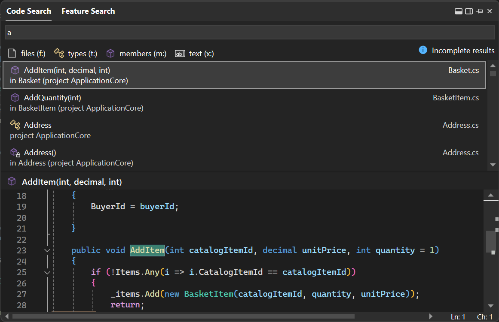Viewport: 499px width, 322px height.
Task: Collapse the if block at line 25
Action: click(47, 272)
